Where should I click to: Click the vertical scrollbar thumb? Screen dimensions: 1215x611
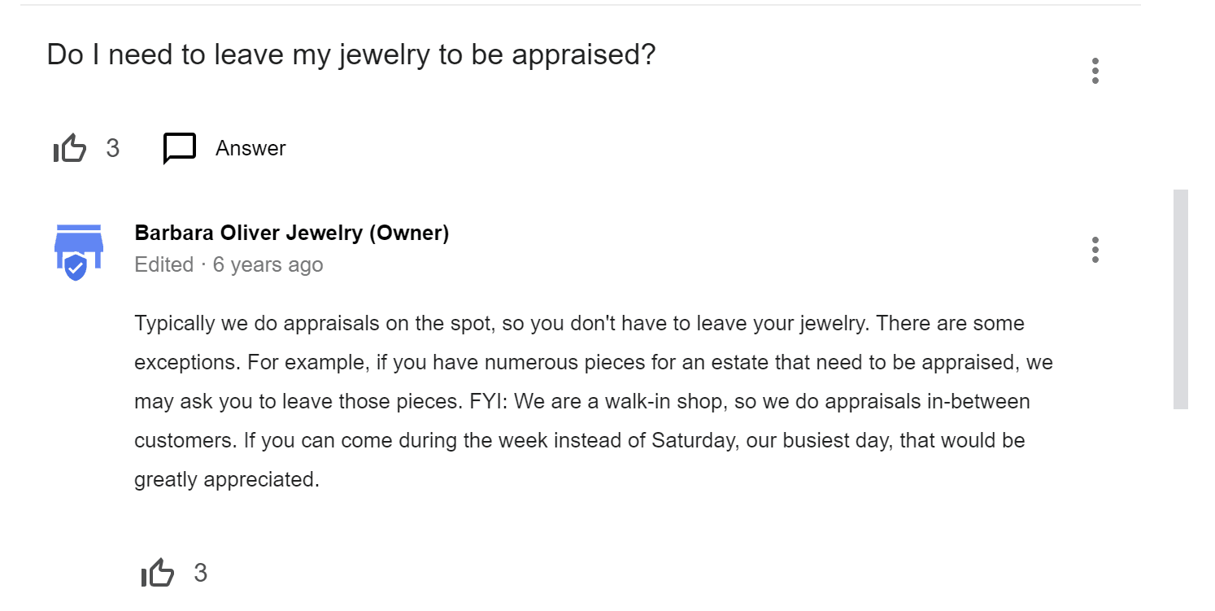pyautogui.click(x=1180, y=299)
